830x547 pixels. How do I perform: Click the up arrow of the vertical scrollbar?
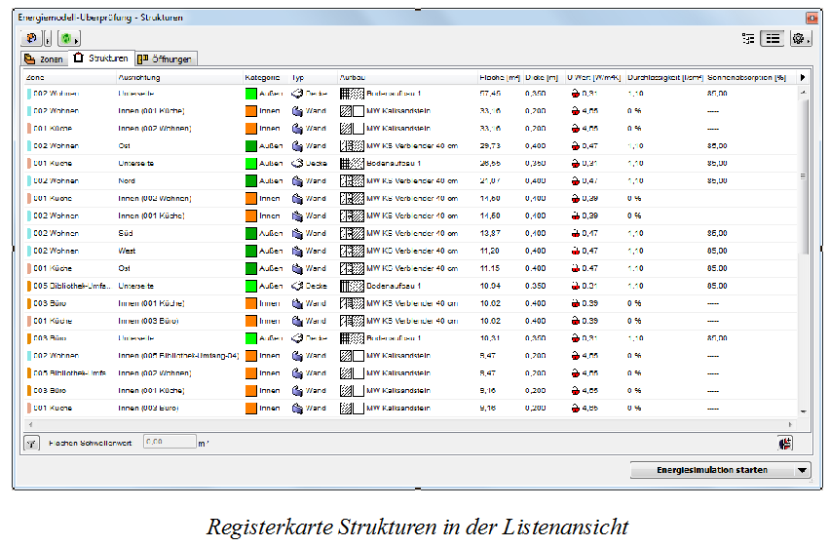(x=803, y=93)
